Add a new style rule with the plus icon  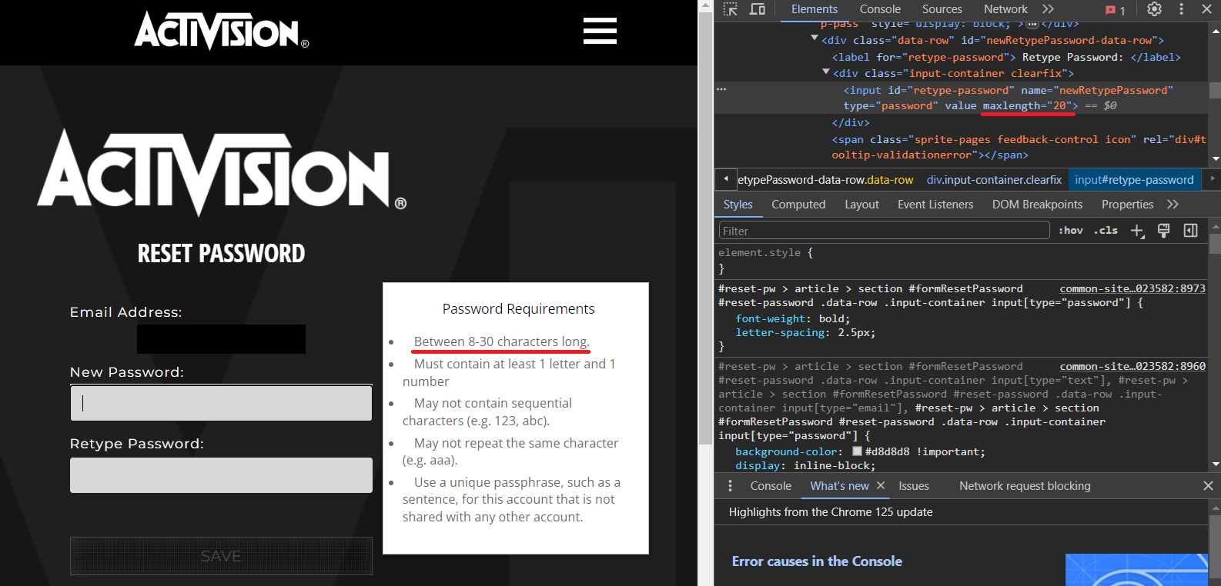tap(1137, 231)
